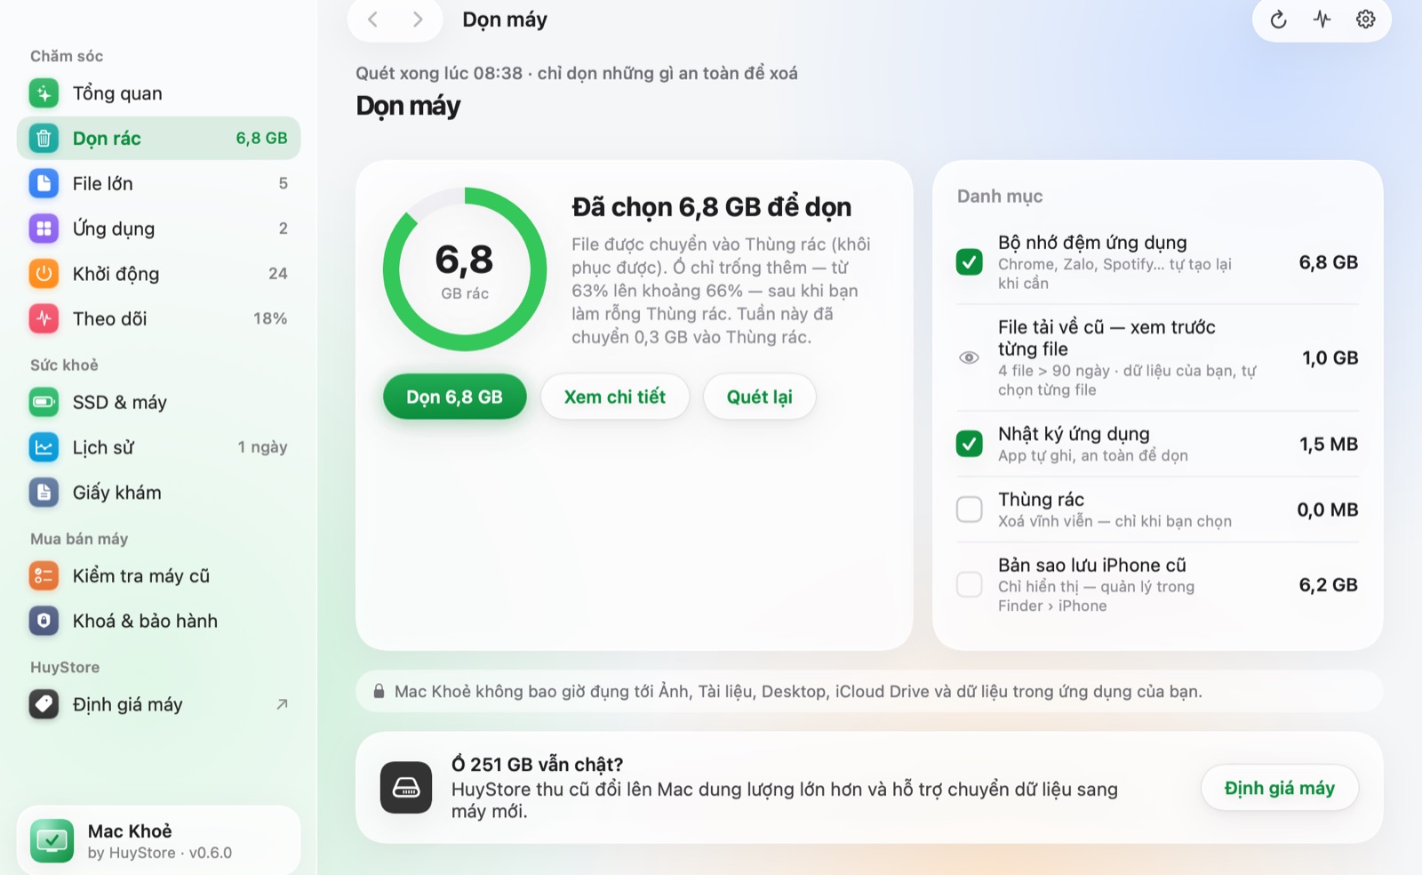The height and width of the screenshot is (875, 1422).
Task: Click the Danh mục heading
Action: 1000,197
